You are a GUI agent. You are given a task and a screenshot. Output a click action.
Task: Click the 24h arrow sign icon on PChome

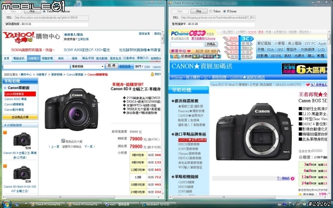231,39
